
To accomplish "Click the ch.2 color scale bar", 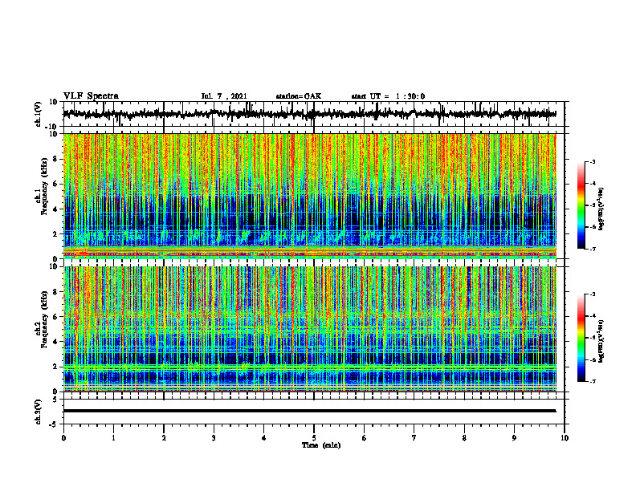I will click(x=581, y=338).
